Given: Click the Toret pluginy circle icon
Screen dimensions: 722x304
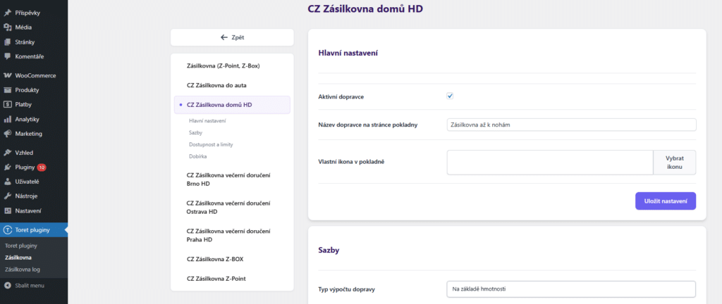Looking at the screenshot, I should [x=7, y=230].
